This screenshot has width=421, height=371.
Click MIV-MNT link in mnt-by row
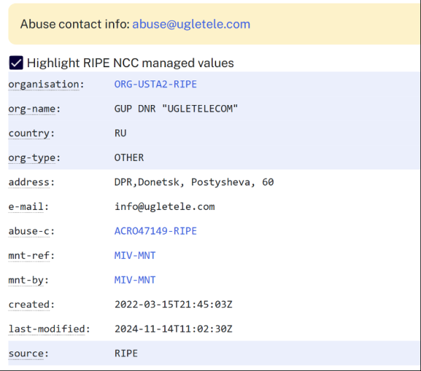[135, 280]
